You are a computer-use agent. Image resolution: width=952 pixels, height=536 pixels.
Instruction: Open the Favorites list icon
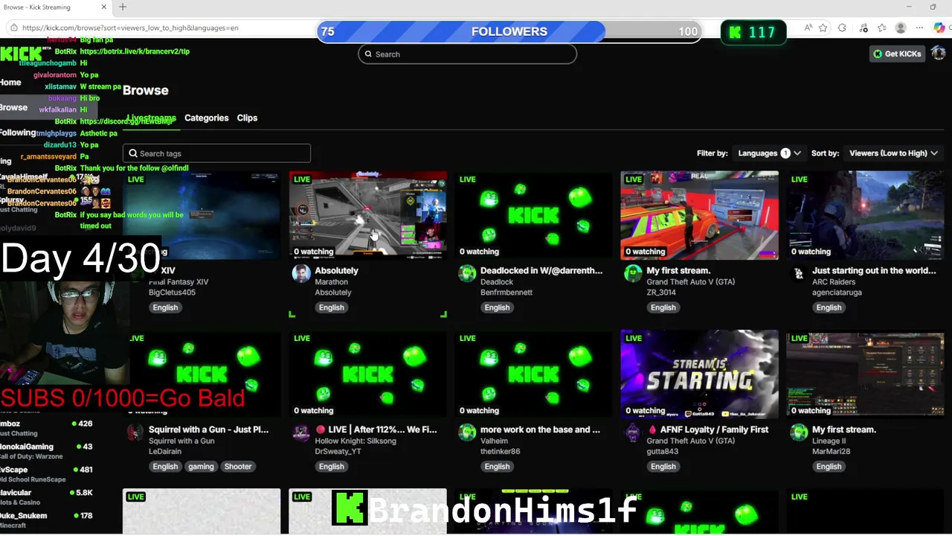click(881, 28)
